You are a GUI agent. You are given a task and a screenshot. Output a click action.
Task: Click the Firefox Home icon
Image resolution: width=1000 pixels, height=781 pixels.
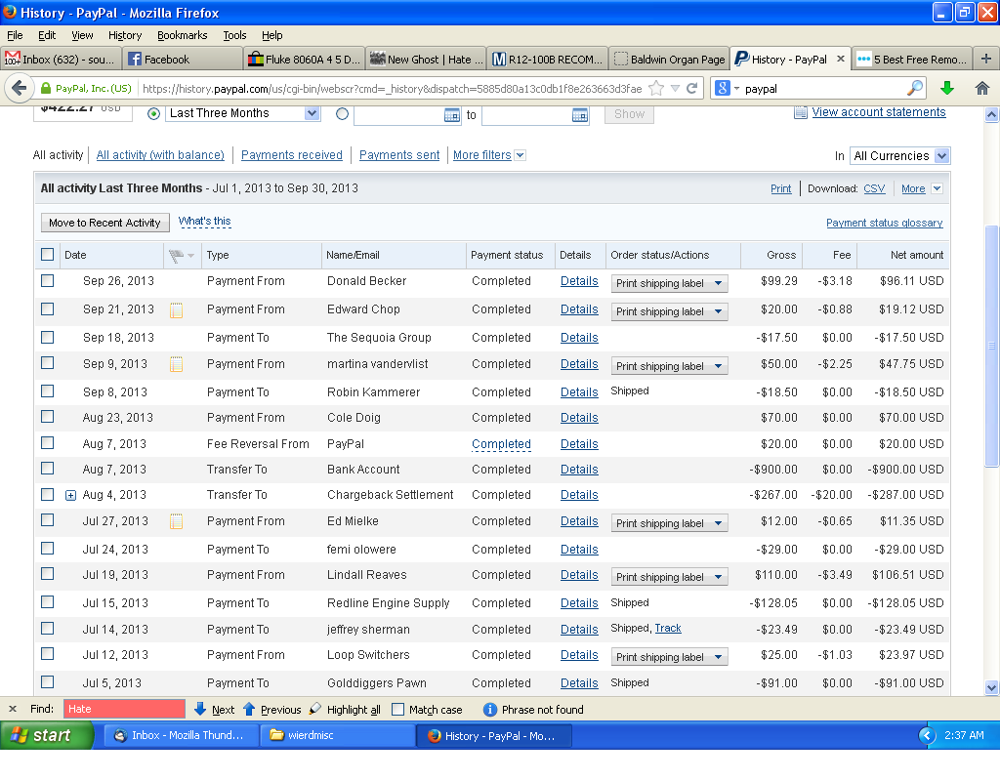pyautogui.click(x=982, y=88)
